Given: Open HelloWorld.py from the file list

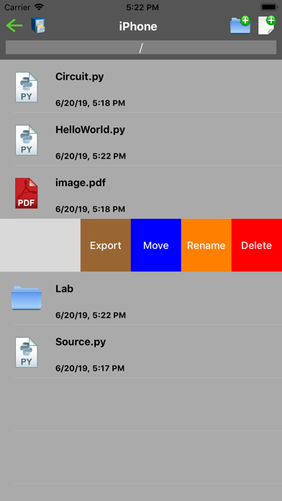Looking at the screenshot, I should coord(90,130).
